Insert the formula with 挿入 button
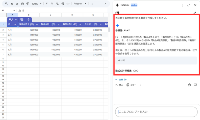200x120 pixels. pyautogui.click(x=119, y=85)
